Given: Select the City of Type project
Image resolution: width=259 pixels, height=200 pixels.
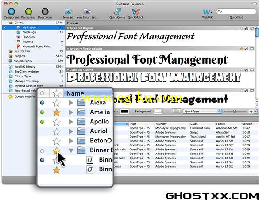Looking at the screenshot, I should tap(33, 76).
